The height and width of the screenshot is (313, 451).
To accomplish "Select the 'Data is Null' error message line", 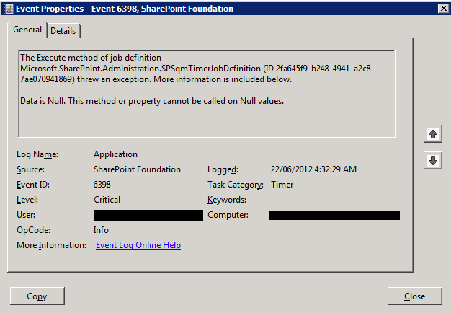I will 152,101.
